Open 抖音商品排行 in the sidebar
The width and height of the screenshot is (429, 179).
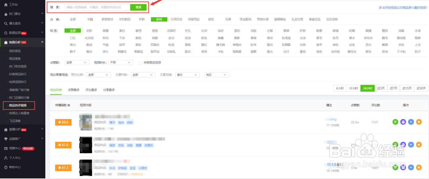pyautogui.click(x=18, y=74)
